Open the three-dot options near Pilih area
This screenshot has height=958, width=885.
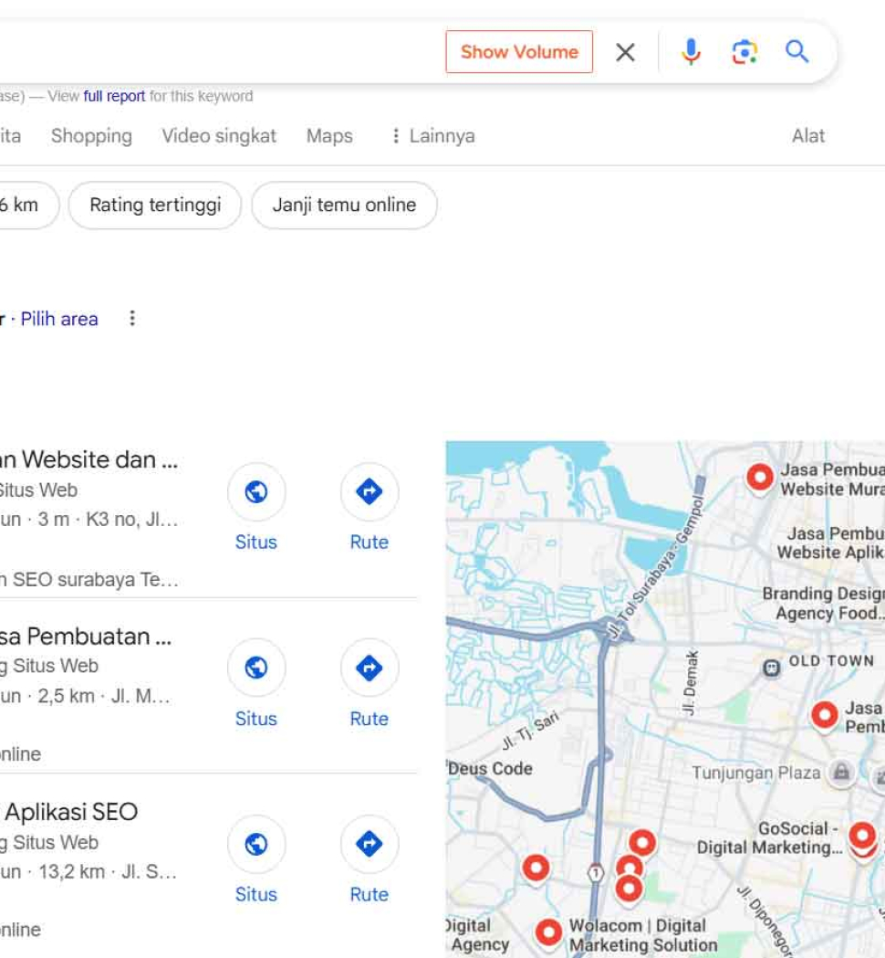point(133,318)
